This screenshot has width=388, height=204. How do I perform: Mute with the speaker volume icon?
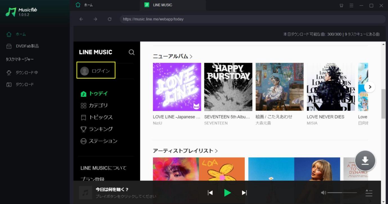(x=324, y=193)
